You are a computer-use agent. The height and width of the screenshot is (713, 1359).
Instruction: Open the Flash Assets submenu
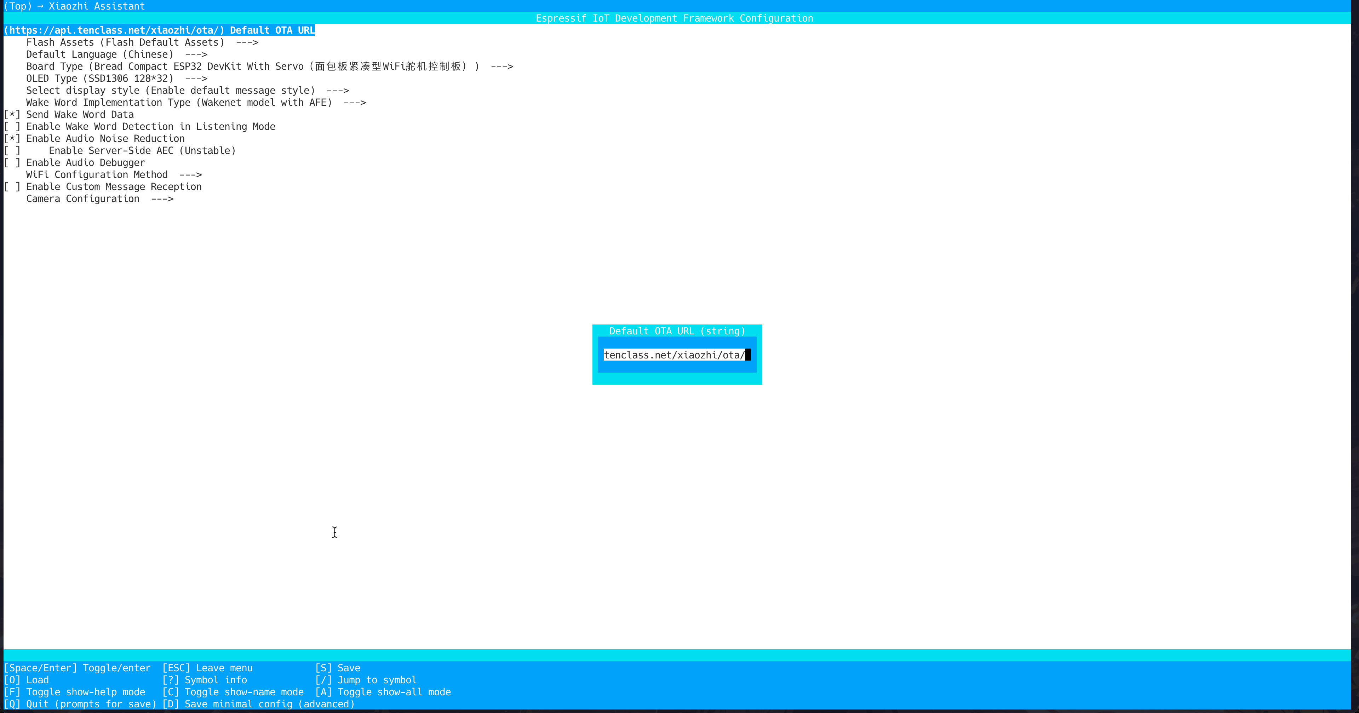(125, 42)
